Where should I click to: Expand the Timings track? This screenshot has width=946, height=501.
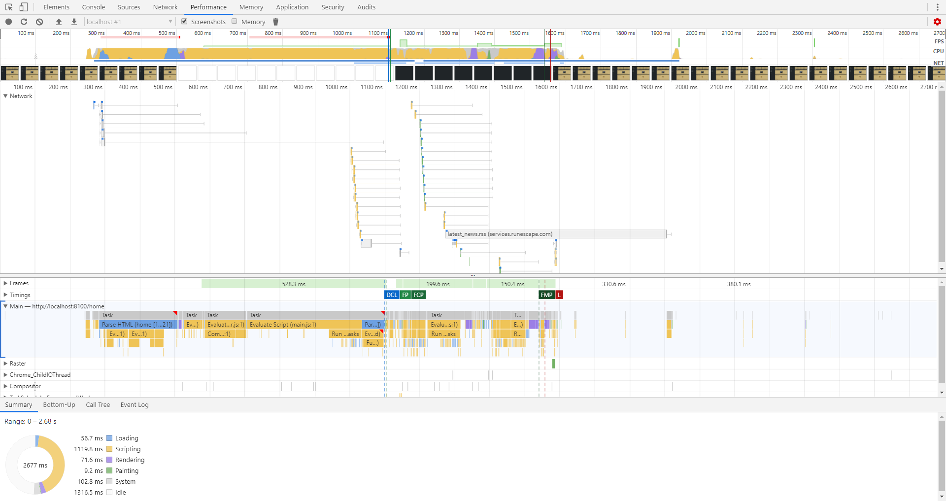coord(5,295)
